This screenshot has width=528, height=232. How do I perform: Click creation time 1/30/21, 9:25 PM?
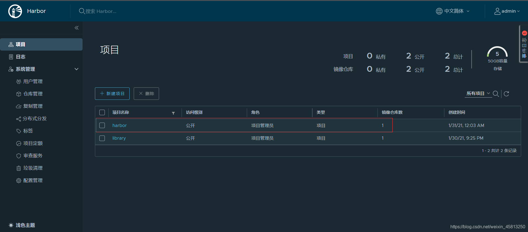tap(466, 138)
